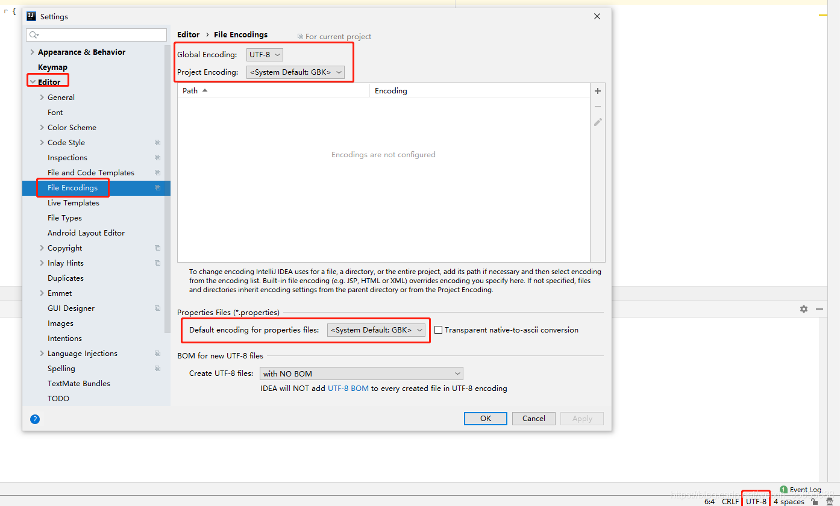
Task: Click project-level icon beside File and Code Templates
Action: [157, 173]
